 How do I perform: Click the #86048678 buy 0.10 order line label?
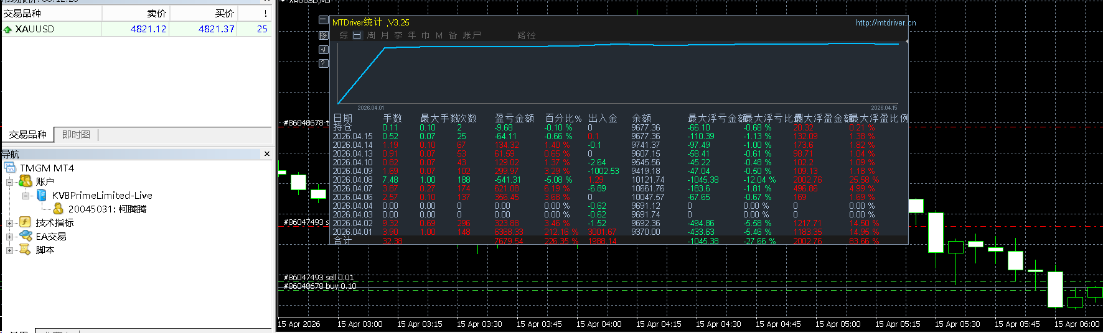coord(320,286)
